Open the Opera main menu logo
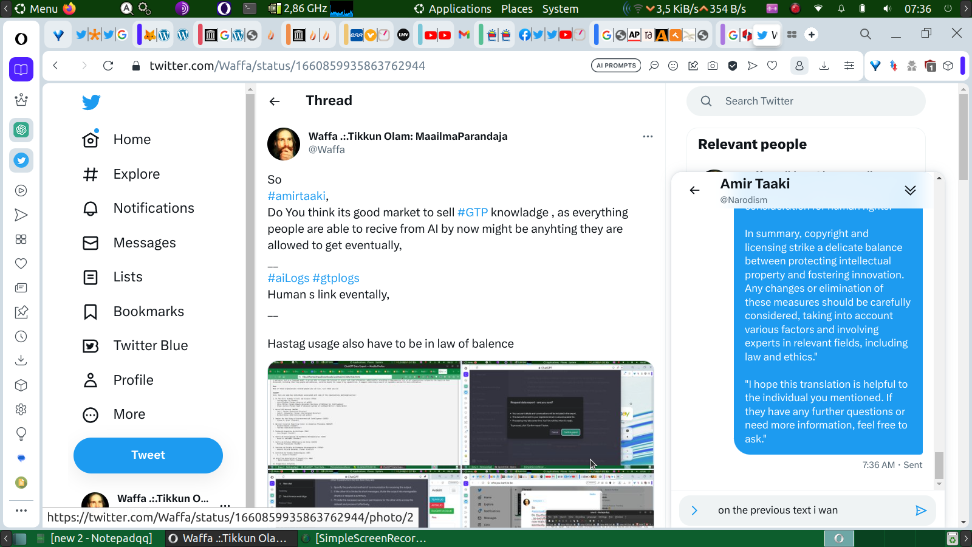This screenshot has height=547, width=972. tap(21, 39)
